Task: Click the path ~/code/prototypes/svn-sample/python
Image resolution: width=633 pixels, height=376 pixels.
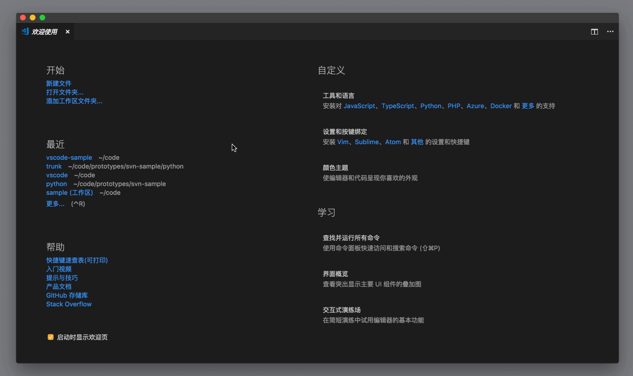Action: pyautogui.click(x=126, y=167)
